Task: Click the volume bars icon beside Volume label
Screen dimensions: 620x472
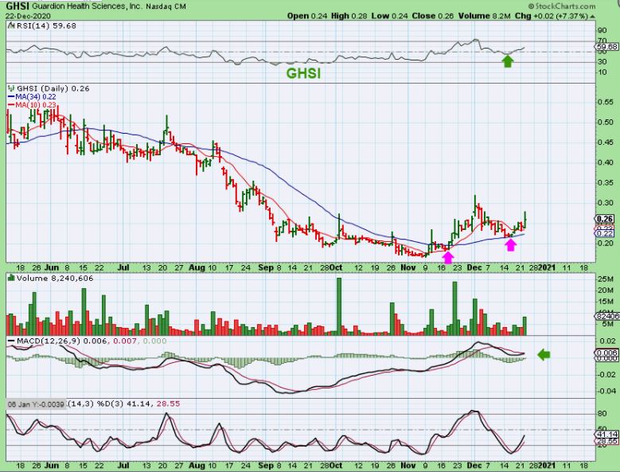Action: 11,279
